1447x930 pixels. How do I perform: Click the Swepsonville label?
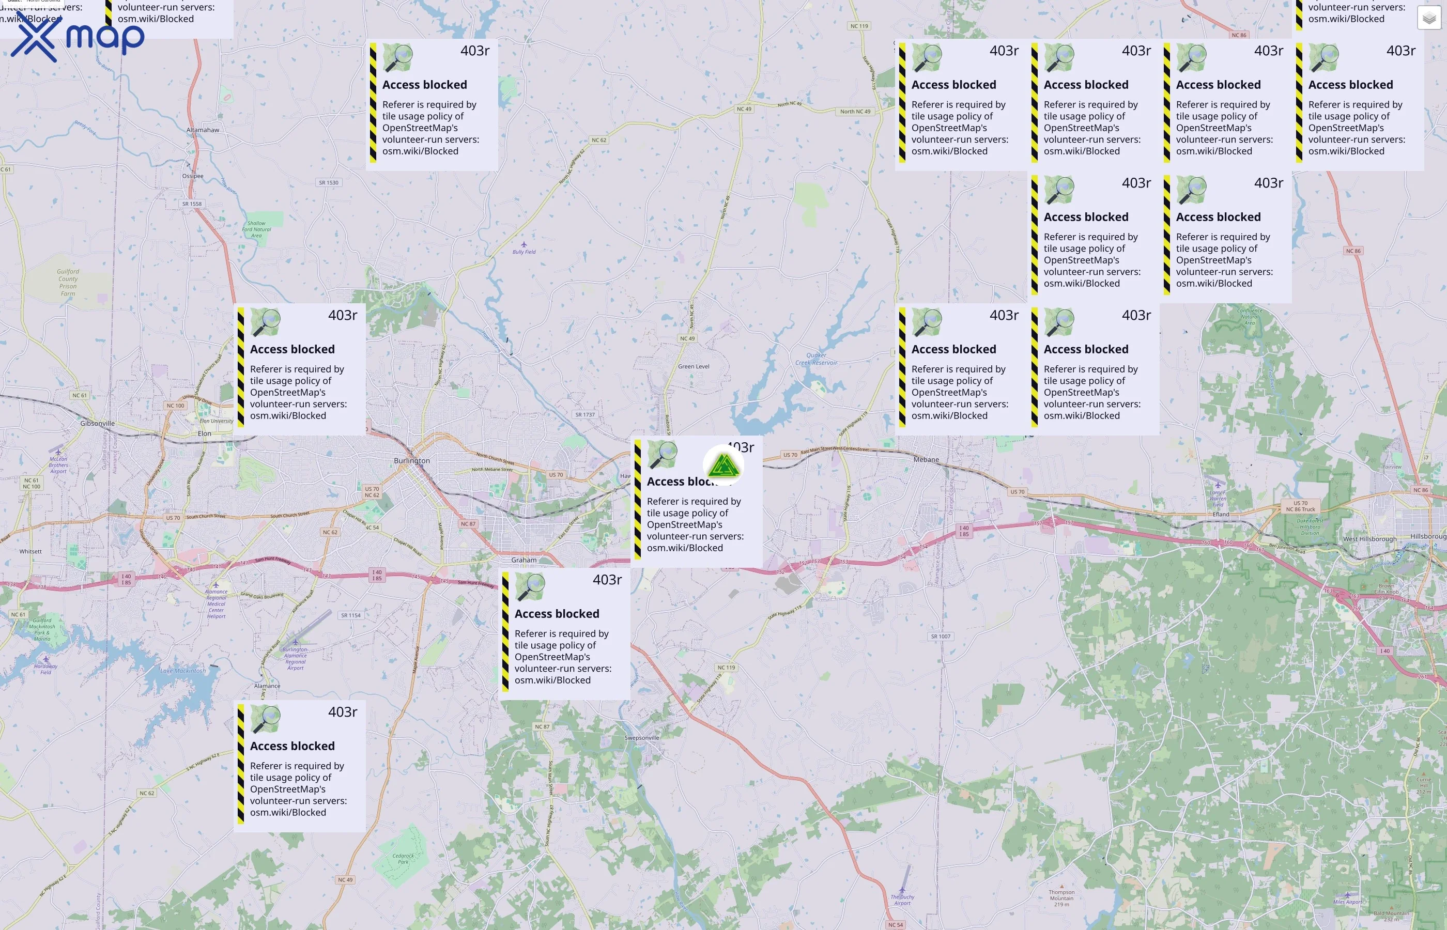[641, 738]
